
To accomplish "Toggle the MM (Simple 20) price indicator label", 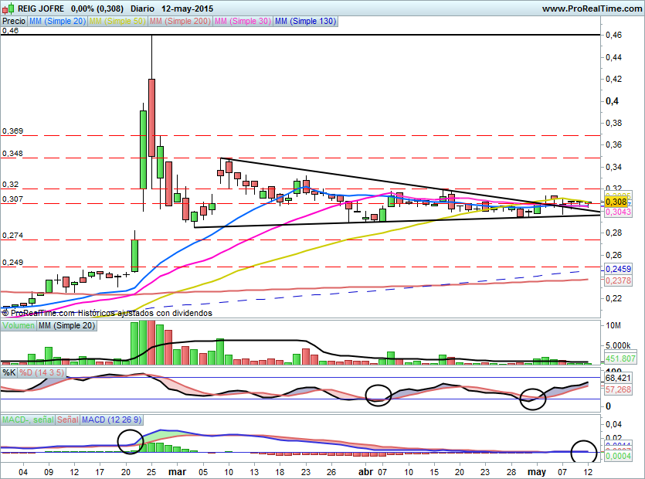I will (57, 22).
